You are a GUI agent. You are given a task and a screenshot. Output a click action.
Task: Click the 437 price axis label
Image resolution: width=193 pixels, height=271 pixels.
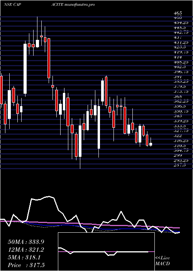click(x=178, y=38)
